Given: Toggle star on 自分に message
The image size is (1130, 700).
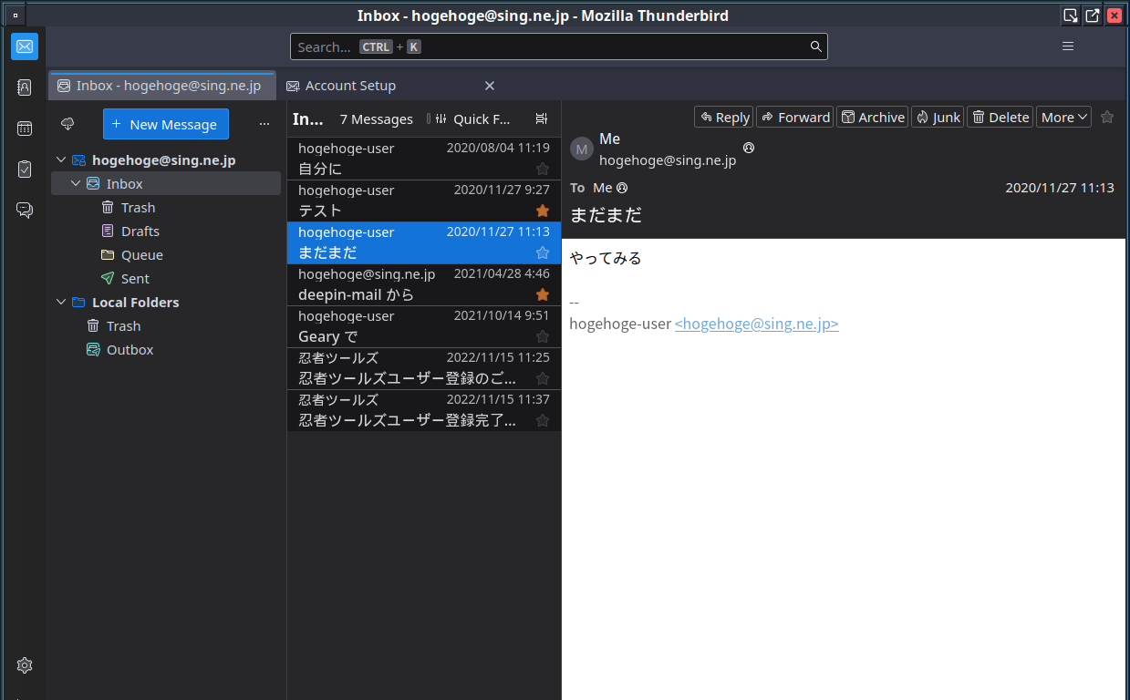Looking at the screenshot, I should pyautogui.click(x=543, y=169).
